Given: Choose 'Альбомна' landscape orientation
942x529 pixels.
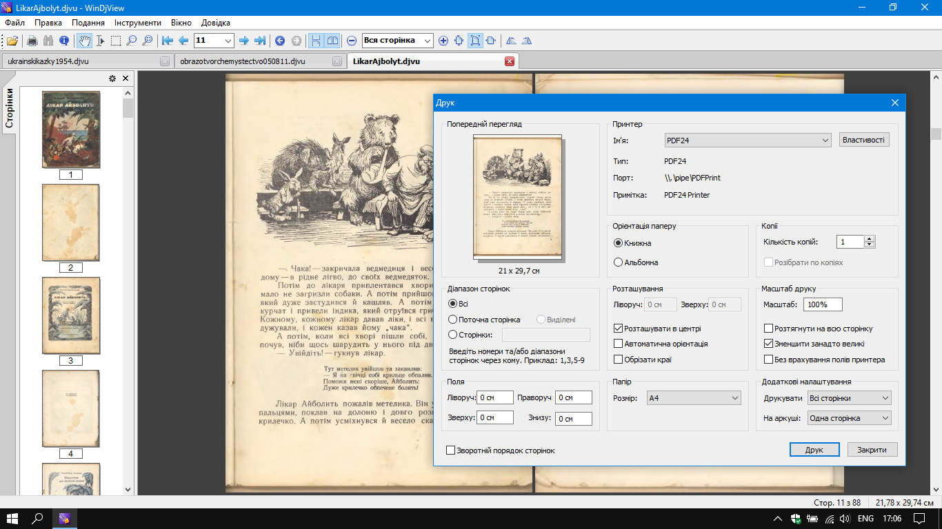Looking at the screenshot, I should [x=619, y=262].
